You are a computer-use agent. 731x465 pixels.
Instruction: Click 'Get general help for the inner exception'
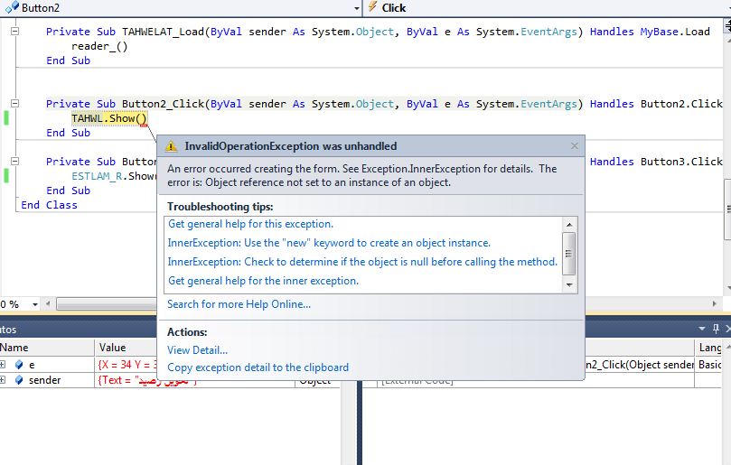tap(263, 281)
